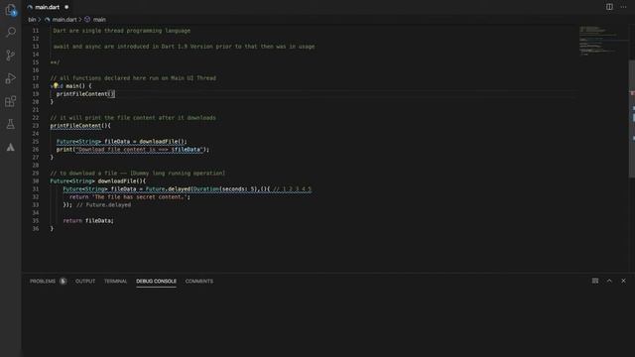Click the comment about Main UI Thread

point(133,78)
